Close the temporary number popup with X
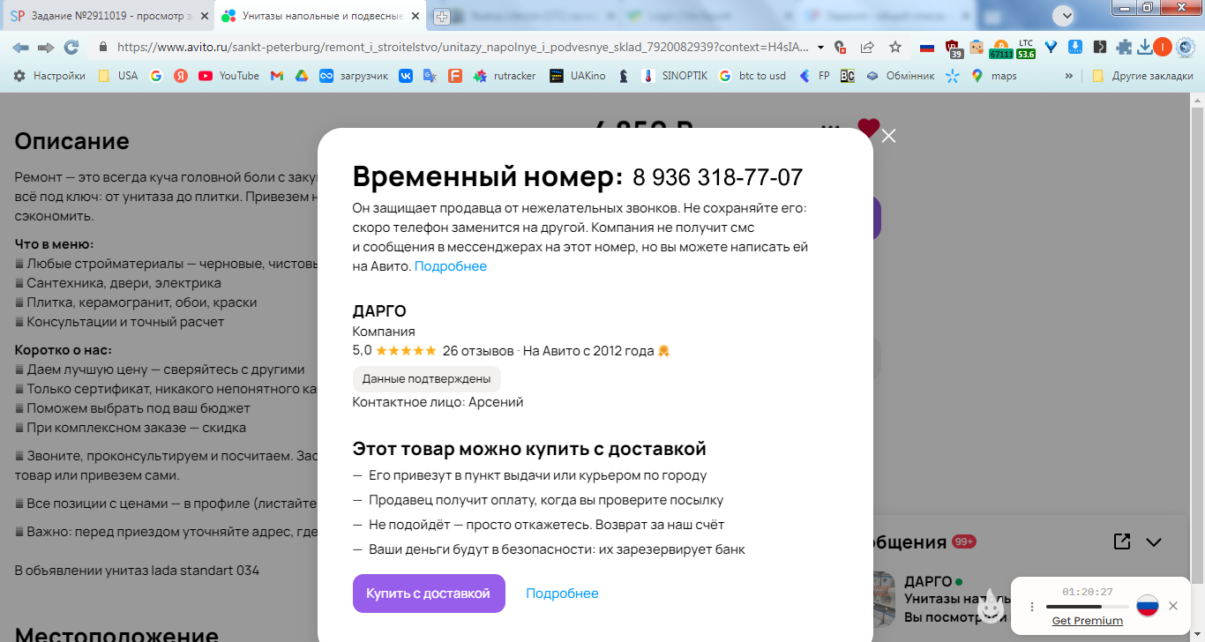 coord(888,136)
